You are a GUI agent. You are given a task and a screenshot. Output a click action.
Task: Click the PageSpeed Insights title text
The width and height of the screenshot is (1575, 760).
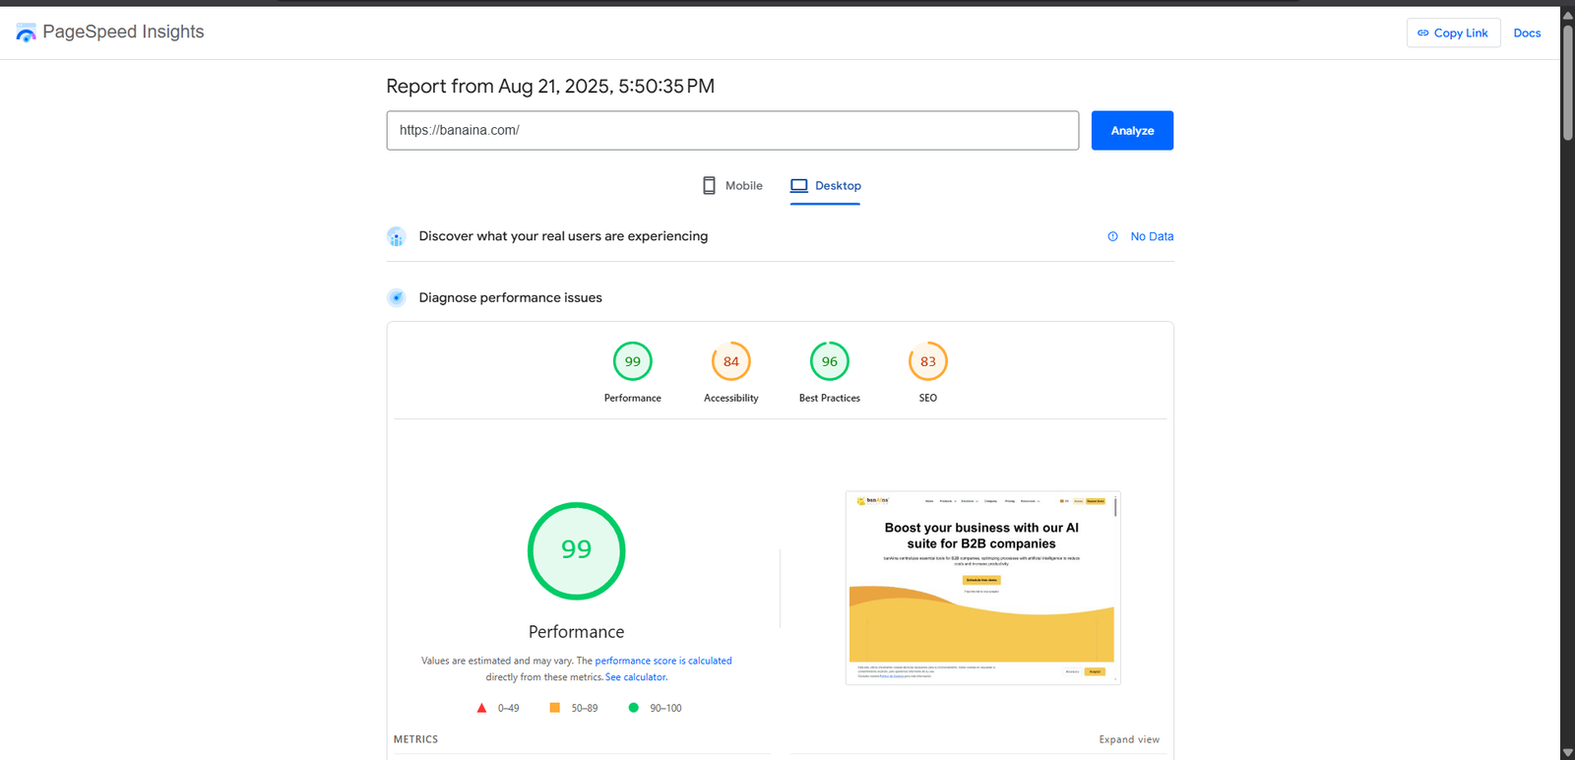point(123,32)
